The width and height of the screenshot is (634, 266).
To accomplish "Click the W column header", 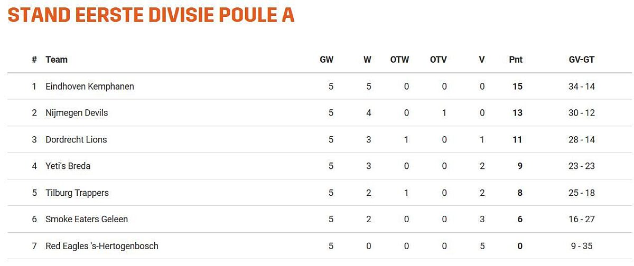I will 367,60.
